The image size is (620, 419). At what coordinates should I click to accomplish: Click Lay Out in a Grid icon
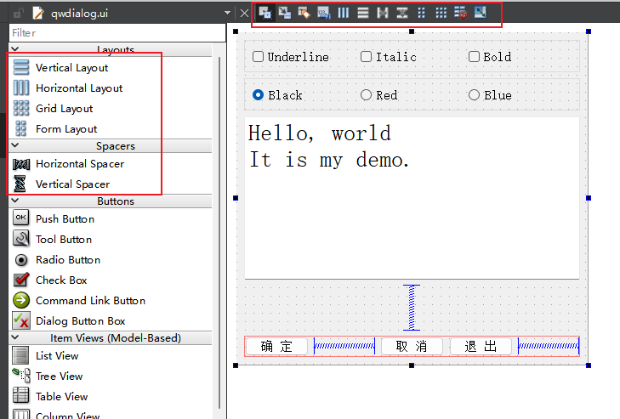(441, 13)
